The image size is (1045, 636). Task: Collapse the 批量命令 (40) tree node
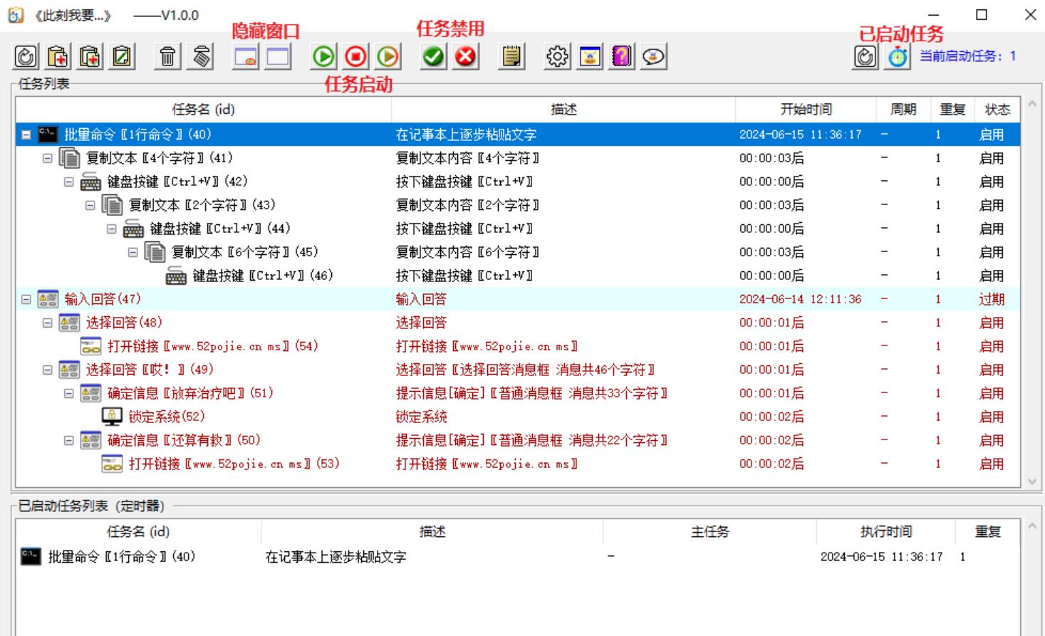point(26,135)
